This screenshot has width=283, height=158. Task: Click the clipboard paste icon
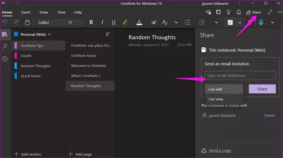(x=27, y=22)
